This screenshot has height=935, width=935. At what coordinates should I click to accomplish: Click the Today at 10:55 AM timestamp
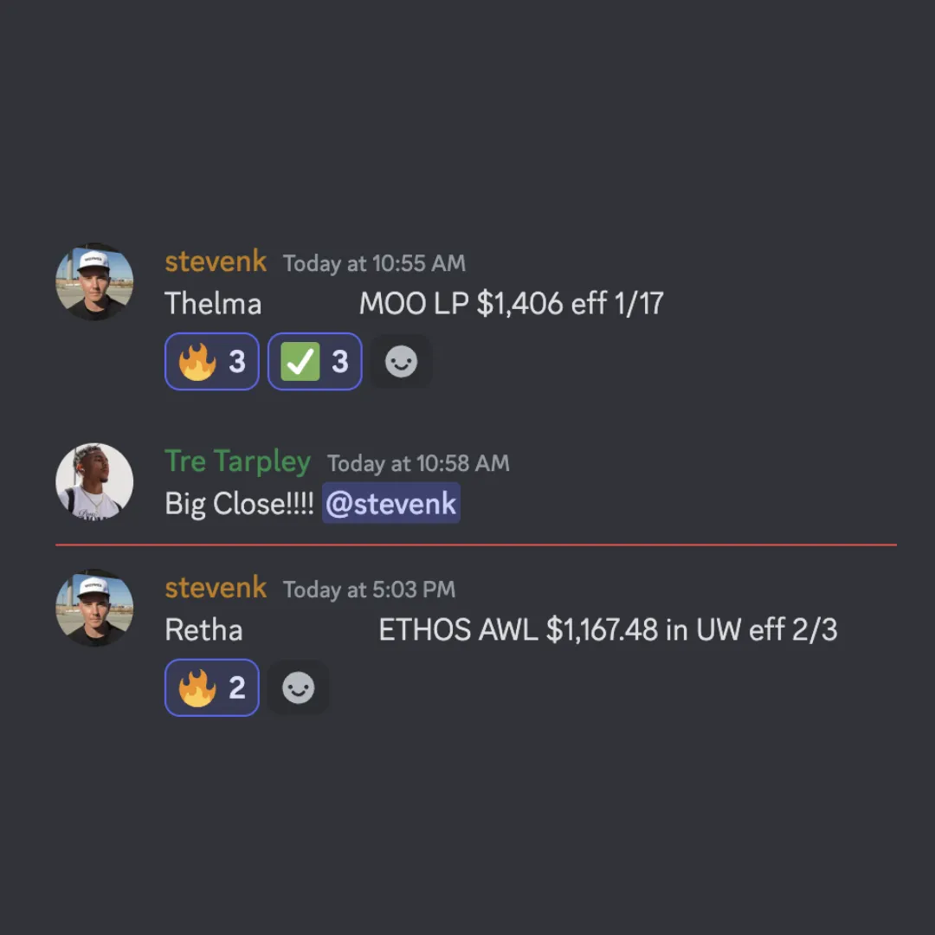pyautogui.click(x=375, y=263)
